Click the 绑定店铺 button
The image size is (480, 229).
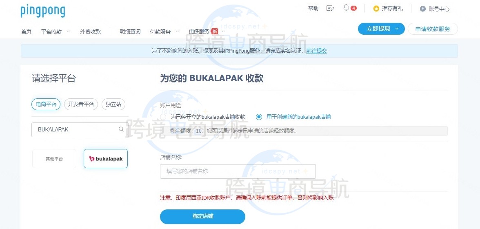pyautogui.click(x=202, y=216)
